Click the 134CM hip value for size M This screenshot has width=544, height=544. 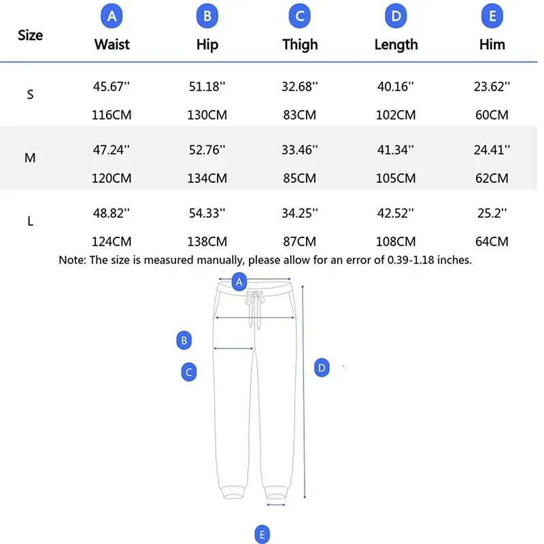click(x=207, y=178)
